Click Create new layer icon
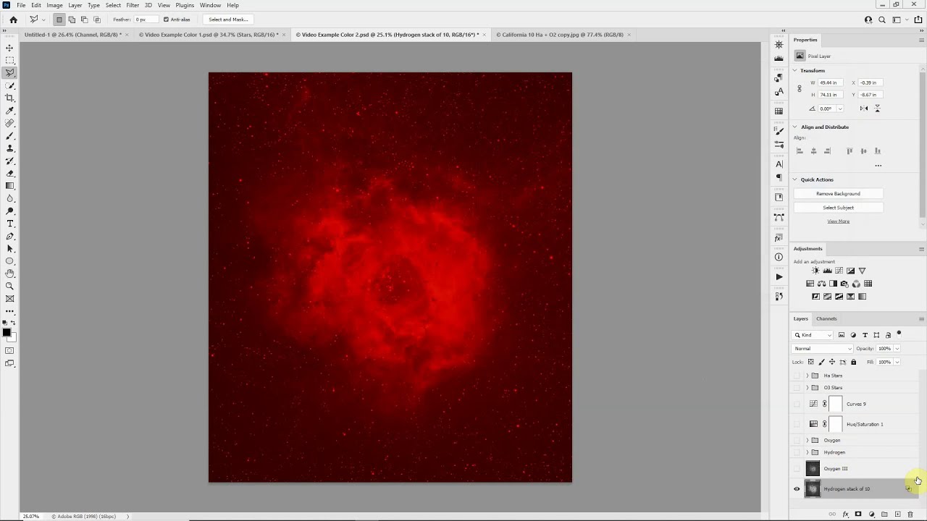This screenshot has width=927, height=521. click(x=897, y=514)
